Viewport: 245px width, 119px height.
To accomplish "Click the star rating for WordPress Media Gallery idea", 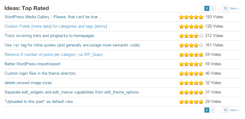I will click(x=191, y=17).
